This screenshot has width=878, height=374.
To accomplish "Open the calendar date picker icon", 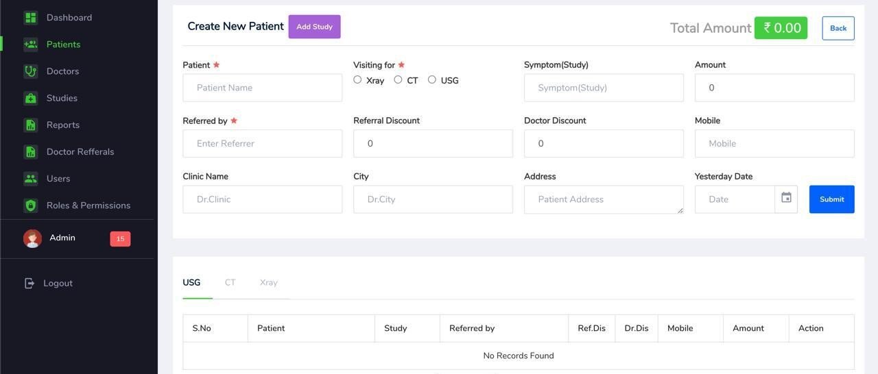I will (786, 199).
